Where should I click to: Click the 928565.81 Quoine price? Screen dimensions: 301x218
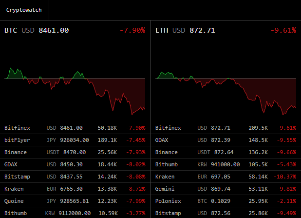(x=75, y=201)
